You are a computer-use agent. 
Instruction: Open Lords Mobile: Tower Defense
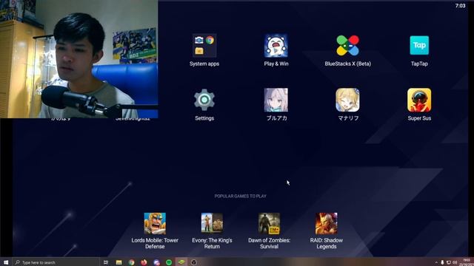(x=155, y=223)
